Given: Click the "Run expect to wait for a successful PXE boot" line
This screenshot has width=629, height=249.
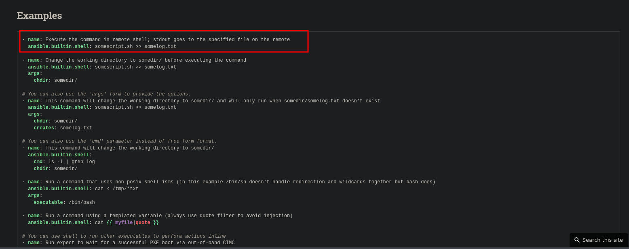Looking at the screenshot, I should (140, 243).
